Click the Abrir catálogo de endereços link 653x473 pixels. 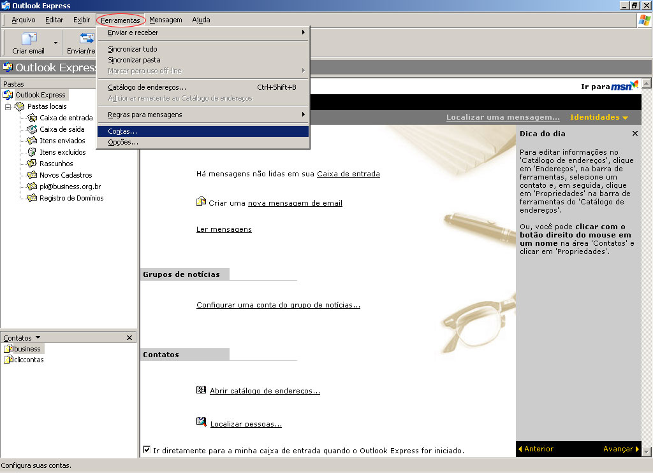pos(265,391)
